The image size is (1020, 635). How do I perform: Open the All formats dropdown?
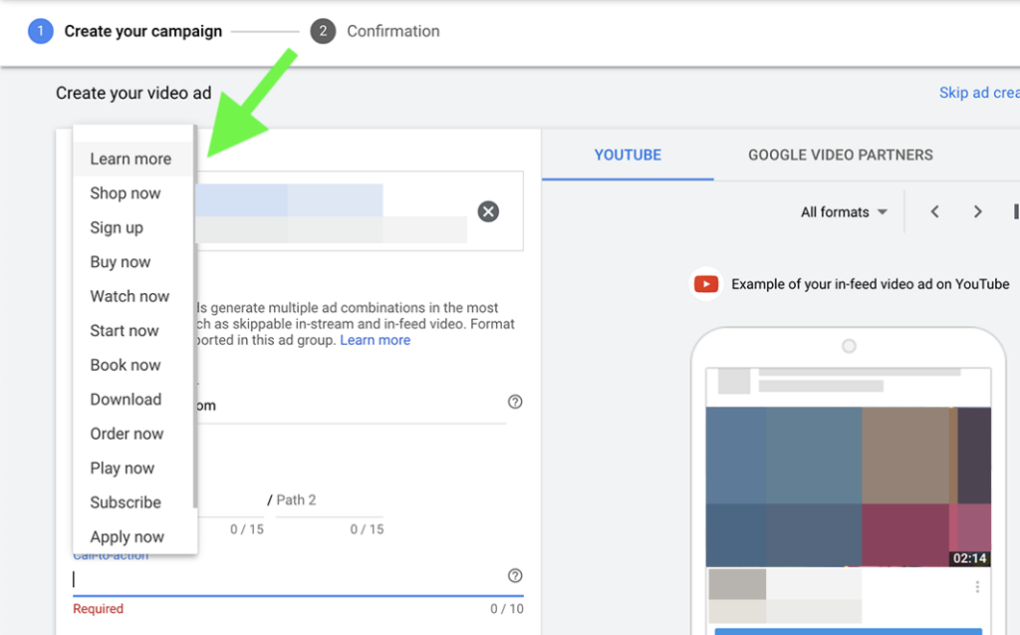click(x=843, y=211)
